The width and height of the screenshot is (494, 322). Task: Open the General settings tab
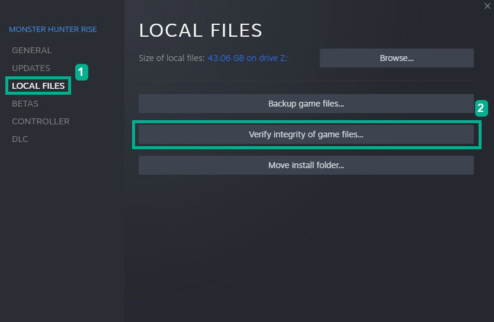coord(31,50)
